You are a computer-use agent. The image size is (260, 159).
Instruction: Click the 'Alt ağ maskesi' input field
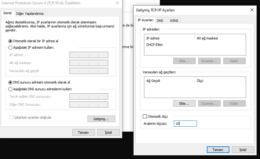[x=89, y=63]
